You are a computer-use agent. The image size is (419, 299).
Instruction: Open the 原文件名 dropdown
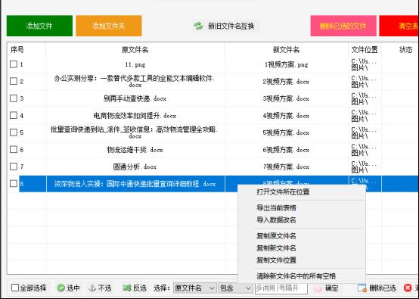click(x=195, y=288)
